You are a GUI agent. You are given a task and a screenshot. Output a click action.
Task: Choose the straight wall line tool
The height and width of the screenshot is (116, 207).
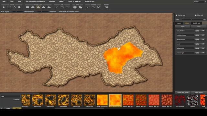(x=57, y=7)
